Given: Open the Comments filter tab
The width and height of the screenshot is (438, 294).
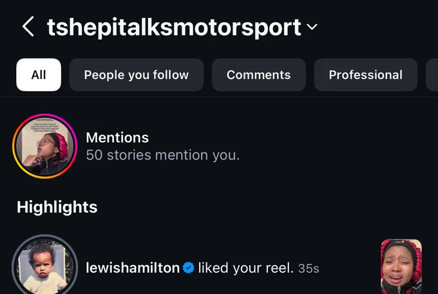Looking at the screenshot, I should coord(259,75).
